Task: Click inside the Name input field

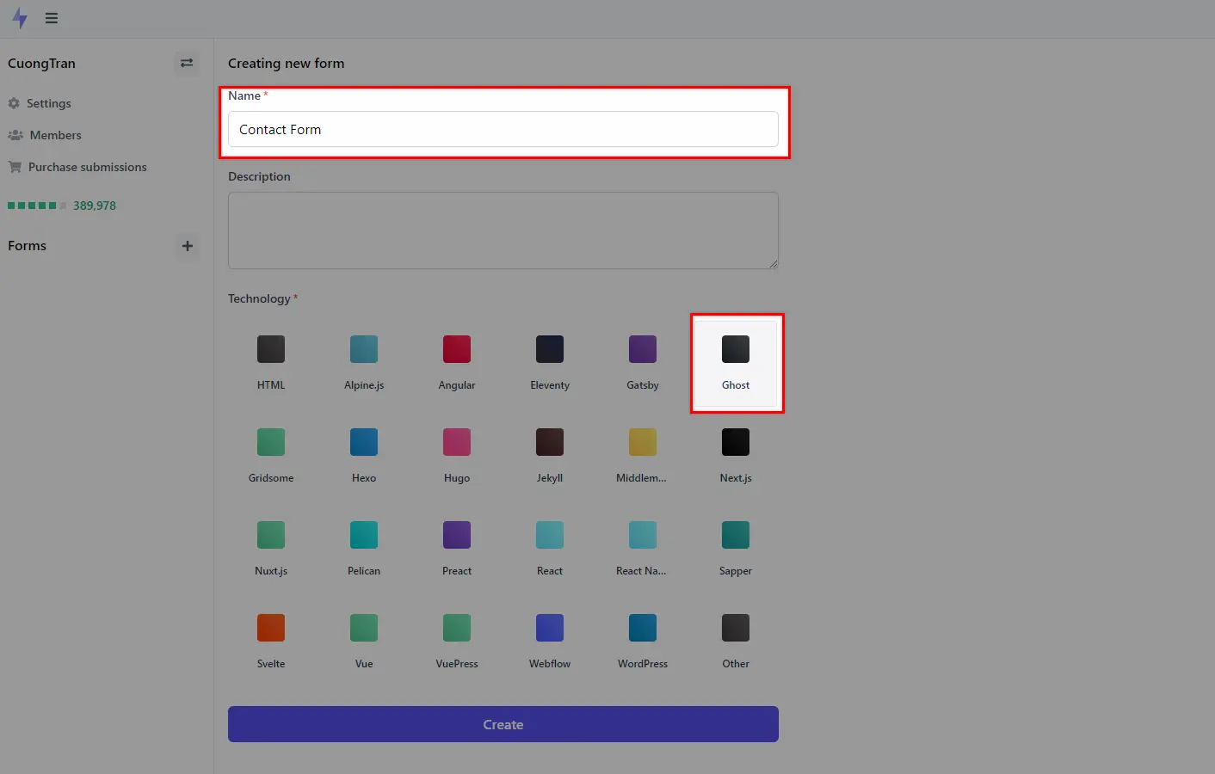Action: [503, 129]
